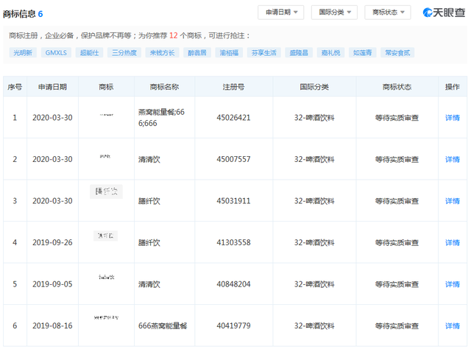Select the 三分热度 tag
The height and width of the screenshot is (349, 471).
click(x=124, y=52)
